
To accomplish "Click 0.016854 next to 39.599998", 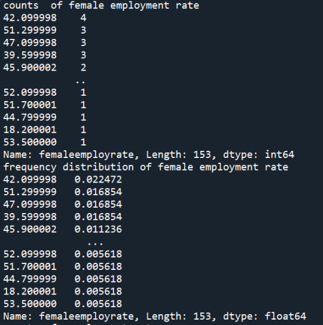I will [x=98, y=217].
